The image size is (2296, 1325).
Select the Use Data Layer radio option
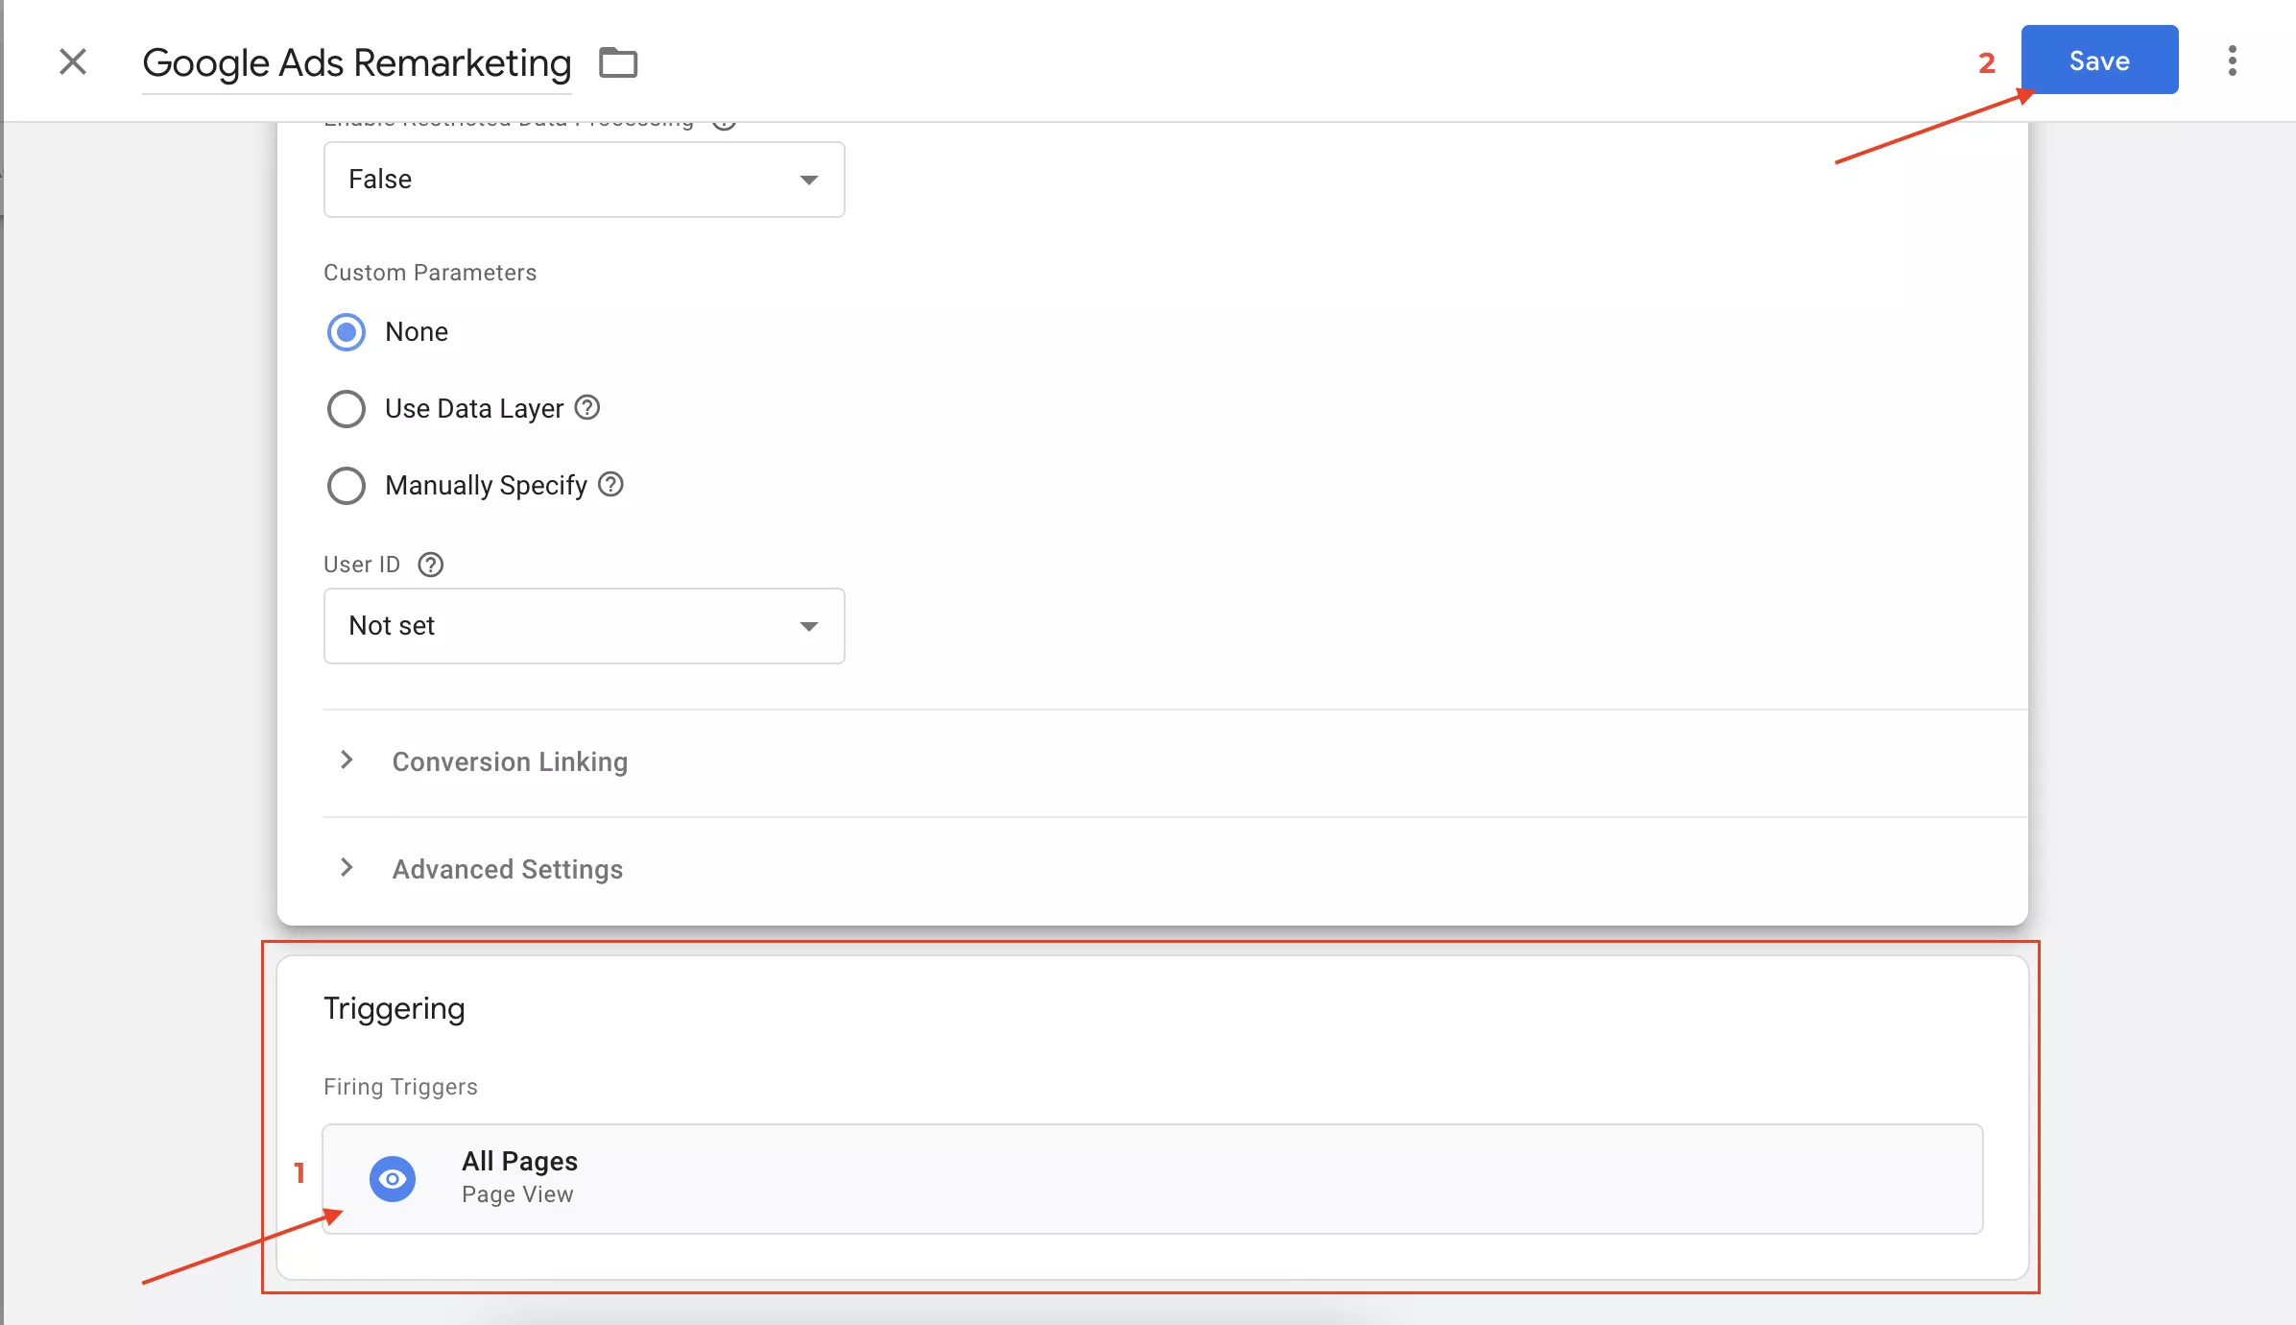tap(347, 409)
